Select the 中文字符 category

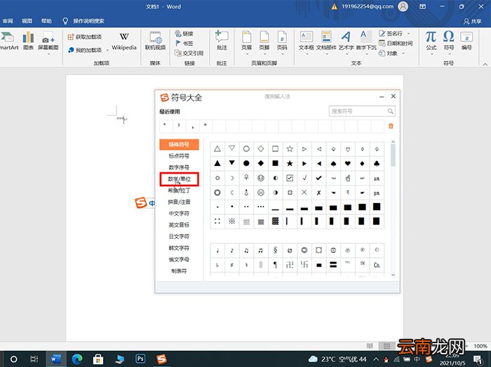click(179, 214)
